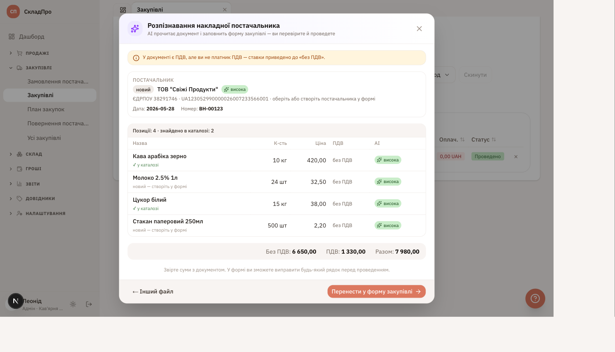This screenshot has width=615, height=352.
Task: Click the tag icon beside ДОВІДНИКИ
Action: [x=20, y=198]
